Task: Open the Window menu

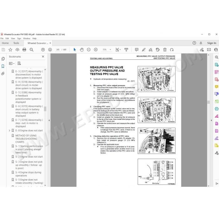Action: 27,38
